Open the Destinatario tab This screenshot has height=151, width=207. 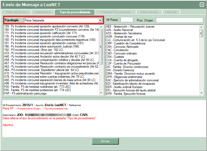(x=43, y=12)
